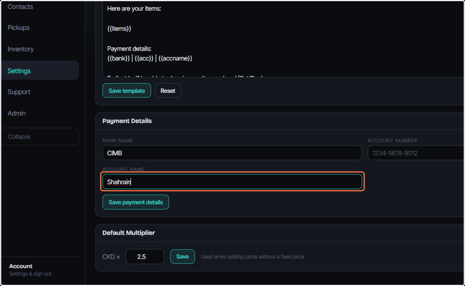The height and width of the screenshot is (286, 465).
Task: Click the CKD multiplier value field
Action: [145, 257]
